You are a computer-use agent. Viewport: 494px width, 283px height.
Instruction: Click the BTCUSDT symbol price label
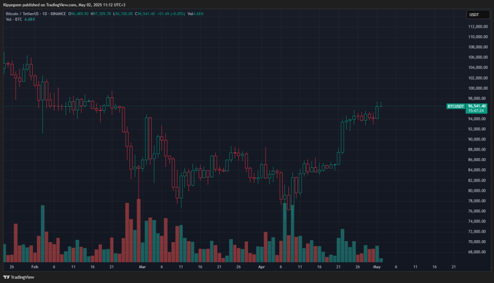pos(456,106)
